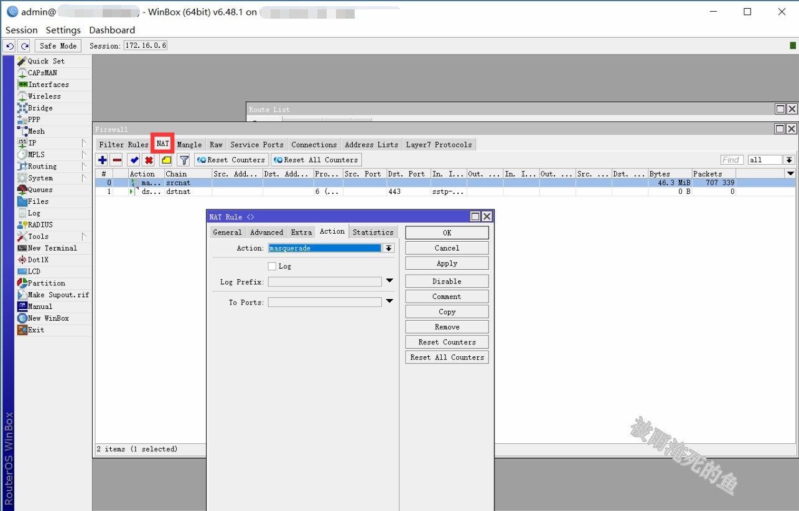Screen dimensions: 799x511
Task: Open the Statistics tab in NAT Rule
Action: tap(373, 232)
